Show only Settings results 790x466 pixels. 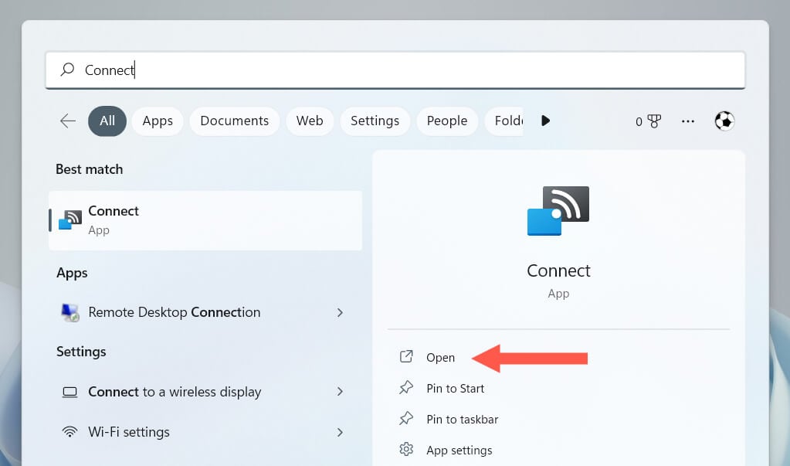tap(375, 121)
